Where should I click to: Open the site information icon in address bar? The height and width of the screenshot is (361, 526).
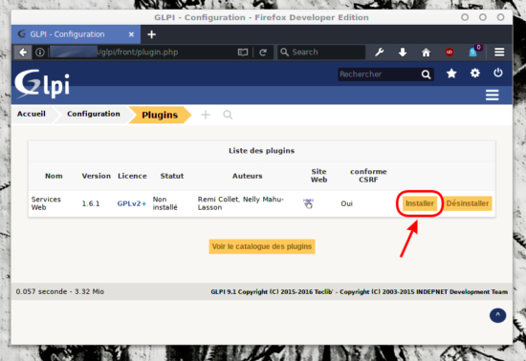[40, 53]
